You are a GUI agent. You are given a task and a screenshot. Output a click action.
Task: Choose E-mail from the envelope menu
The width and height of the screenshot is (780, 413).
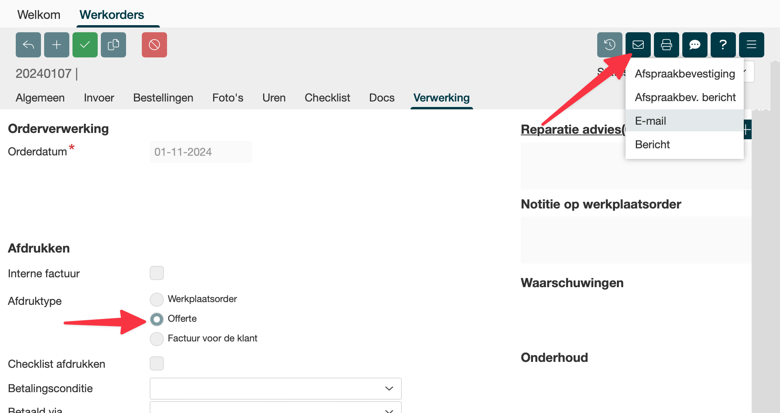click(650, 121)
